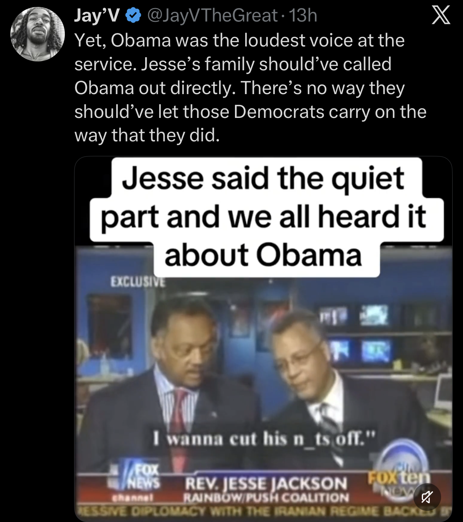The width and height of the screenshot is (463, 522).
Task: Open the tweet text starting 'Yet, Obama'
Action: pos(250,88)
